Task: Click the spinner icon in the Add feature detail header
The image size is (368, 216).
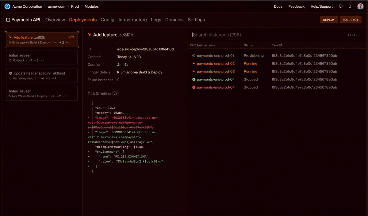Action: (x=89, y=35)
